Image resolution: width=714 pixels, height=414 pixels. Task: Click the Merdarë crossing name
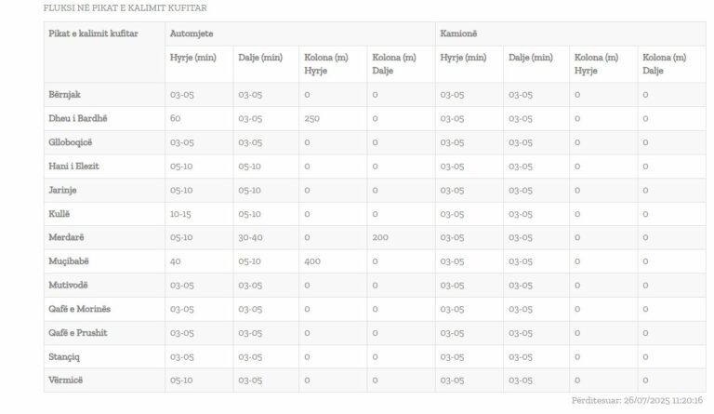click(65, 237)
